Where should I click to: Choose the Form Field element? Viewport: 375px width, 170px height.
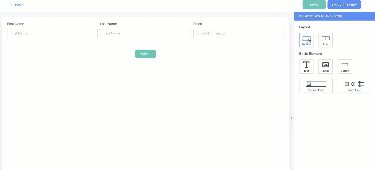coord(354,86)
